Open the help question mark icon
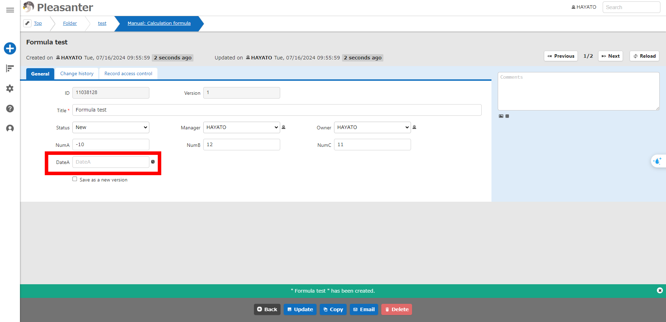This screenshot has height=322, width=666. (x=10, y=108)
